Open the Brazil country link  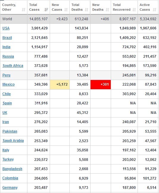pyautogui.click(x=7, y=38)
